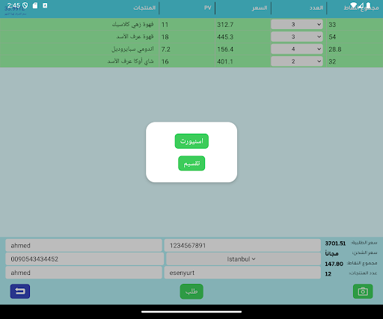The height and width of the screenshot is (319, 383).
Task: Open the green camera button
Action: [363, 291]
